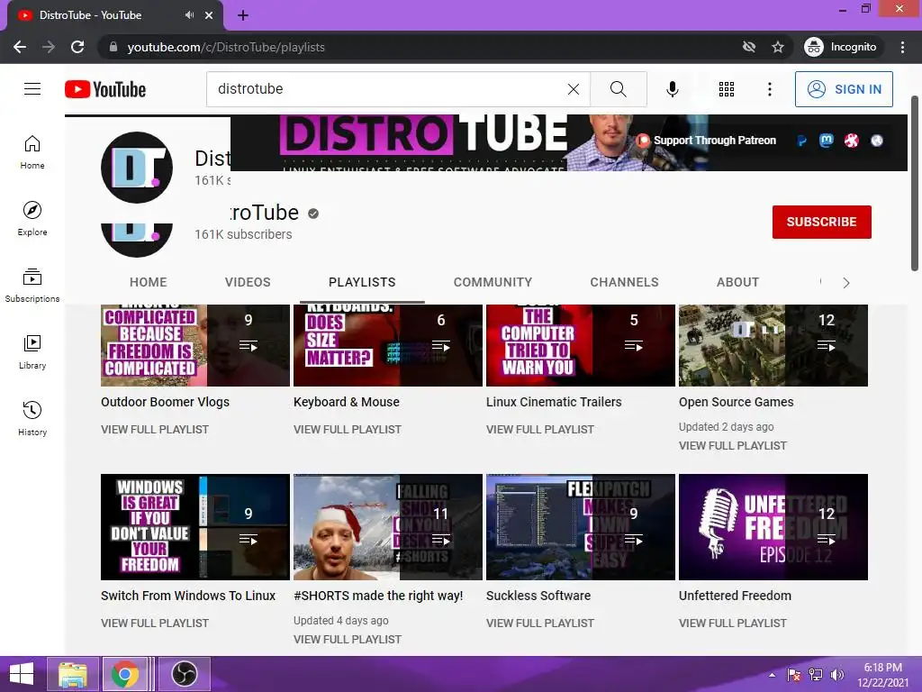Open the Chrome three-dot menu

click(x=902, y=47)
